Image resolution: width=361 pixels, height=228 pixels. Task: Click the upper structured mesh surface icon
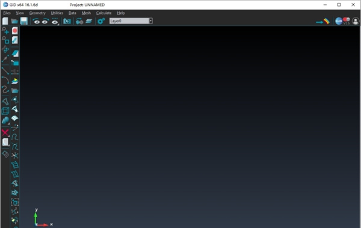click(x=14, y=165)
